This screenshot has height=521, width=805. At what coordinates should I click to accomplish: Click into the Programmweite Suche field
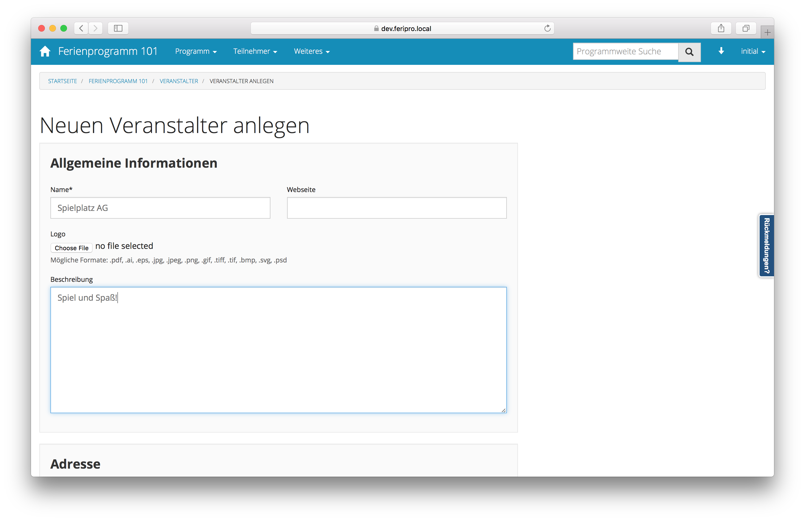(625, 52)
